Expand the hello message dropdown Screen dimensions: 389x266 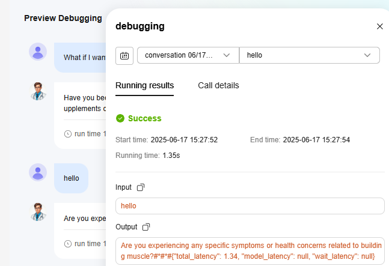309,55
